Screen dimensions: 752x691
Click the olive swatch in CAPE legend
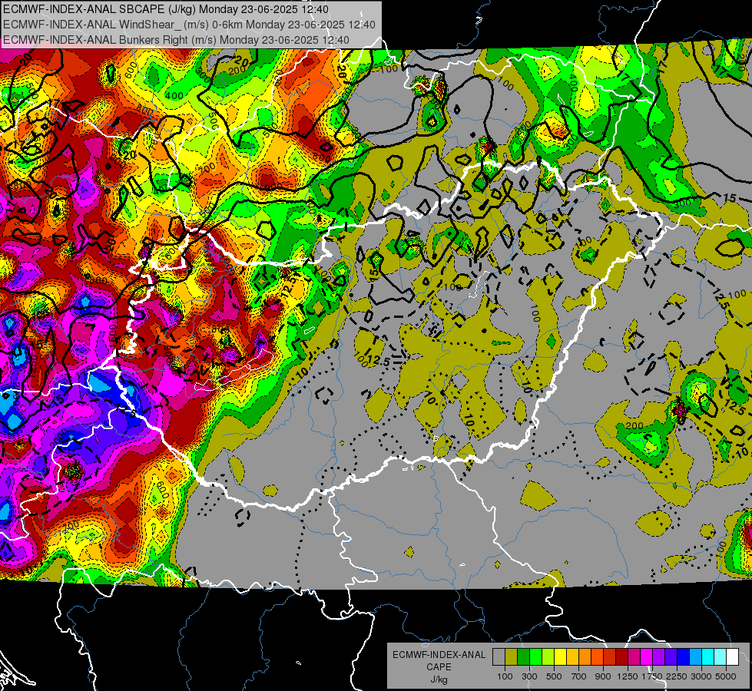[x=512, y=656]
